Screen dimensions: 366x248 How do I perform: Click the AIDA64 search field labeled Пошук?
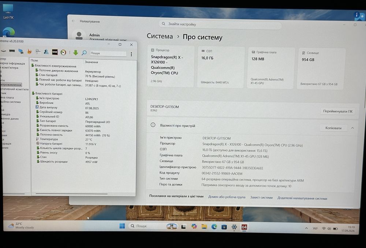[x=108, y=53]
